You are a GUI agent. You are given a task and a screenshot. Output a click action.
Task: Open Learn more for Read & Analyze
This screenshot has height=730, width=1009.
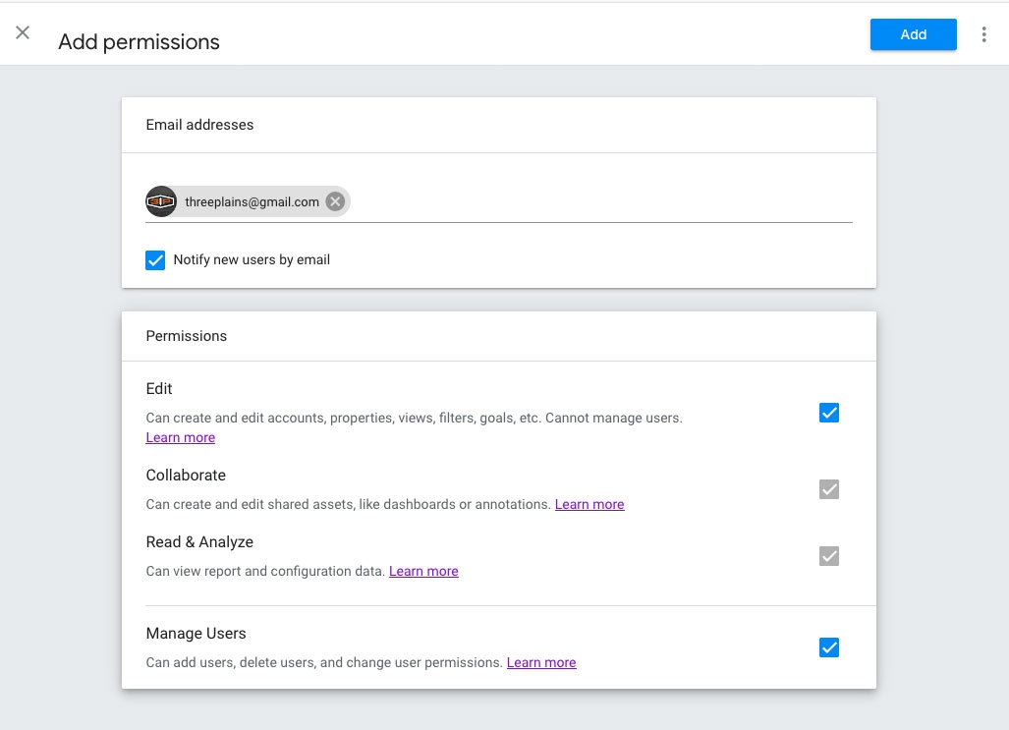[423, 572]
